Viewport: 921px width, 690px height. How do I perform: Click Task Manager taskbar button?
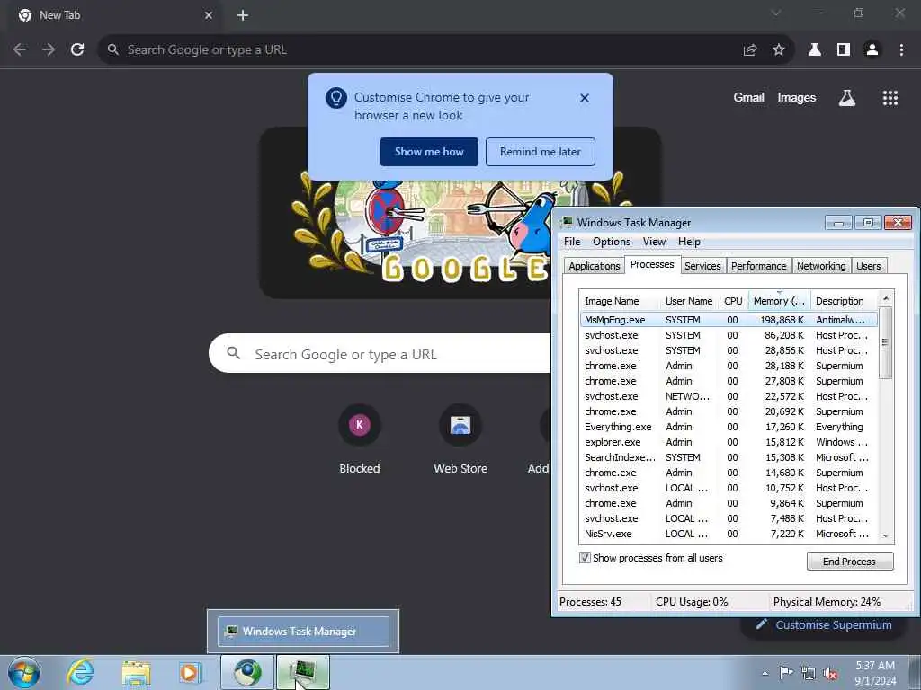(303, 672)
